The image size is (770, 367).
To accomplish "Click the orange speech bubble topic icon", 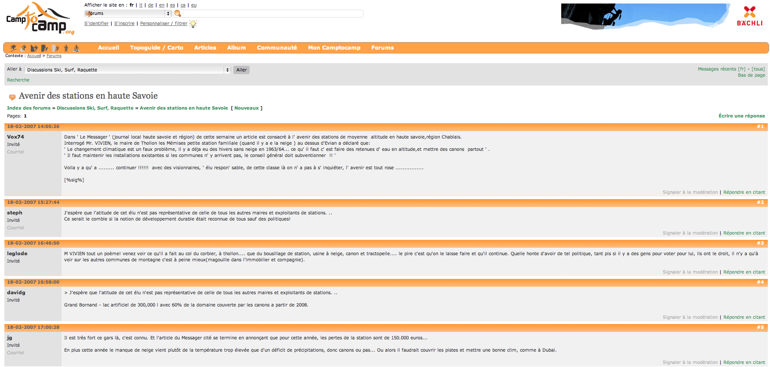I will [12, 97].
